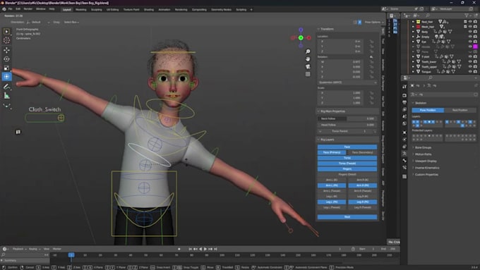Image resolution: width=480 pixels, height=270 pixels.
Task: Click the Fingers rig layer button
Action: pos(347,168)
